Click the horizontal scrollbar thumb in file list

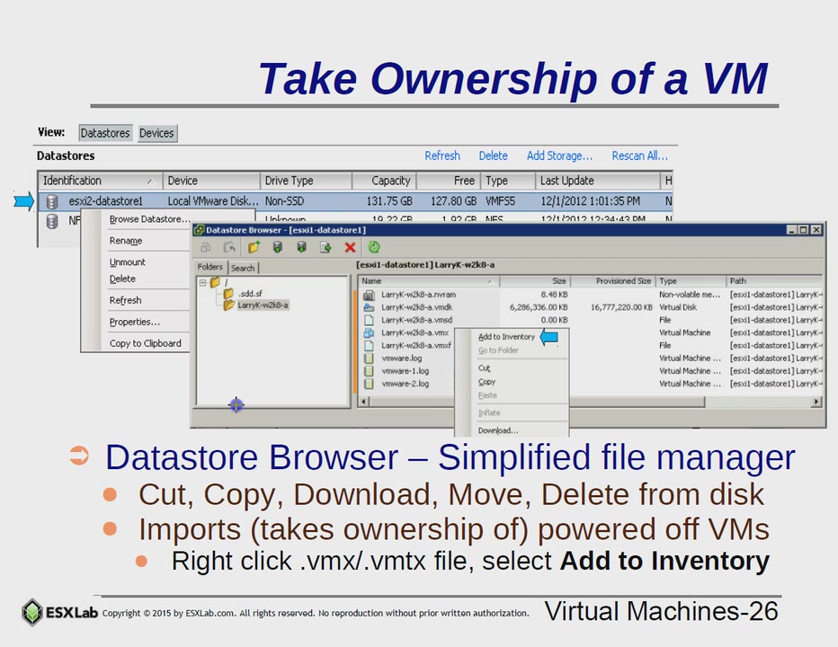[537, 402]
